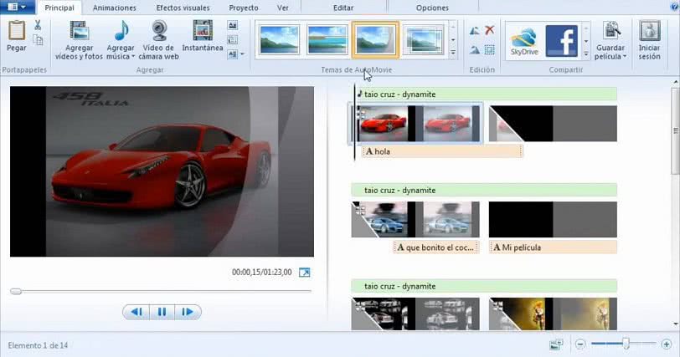Click the red X remove icon

pos(490,30)
